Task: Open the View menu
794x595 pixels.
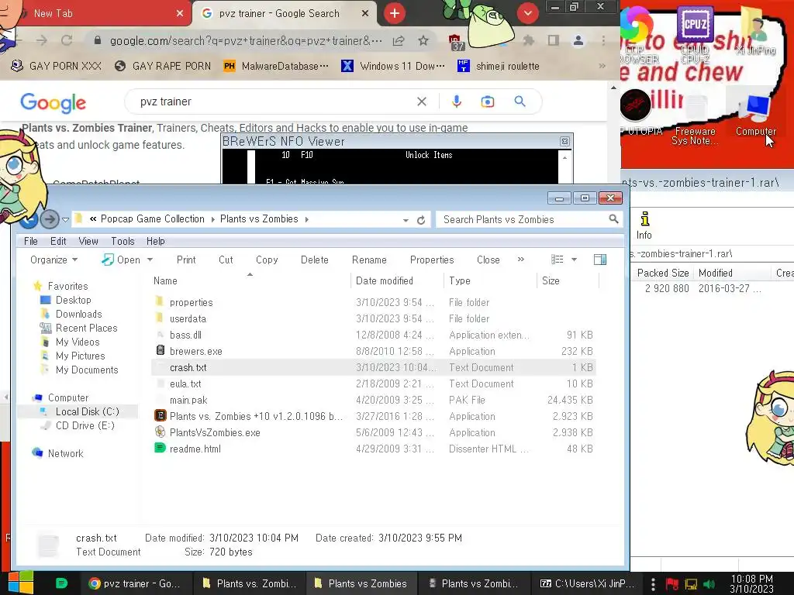Action: 88,242
